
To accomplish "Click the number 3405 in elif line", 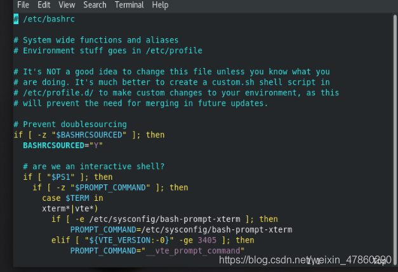I will [x=207, y=240].
